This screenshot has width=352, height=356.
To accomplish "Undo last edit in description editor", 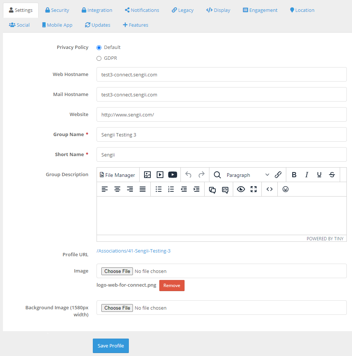I will click(188, 175).
